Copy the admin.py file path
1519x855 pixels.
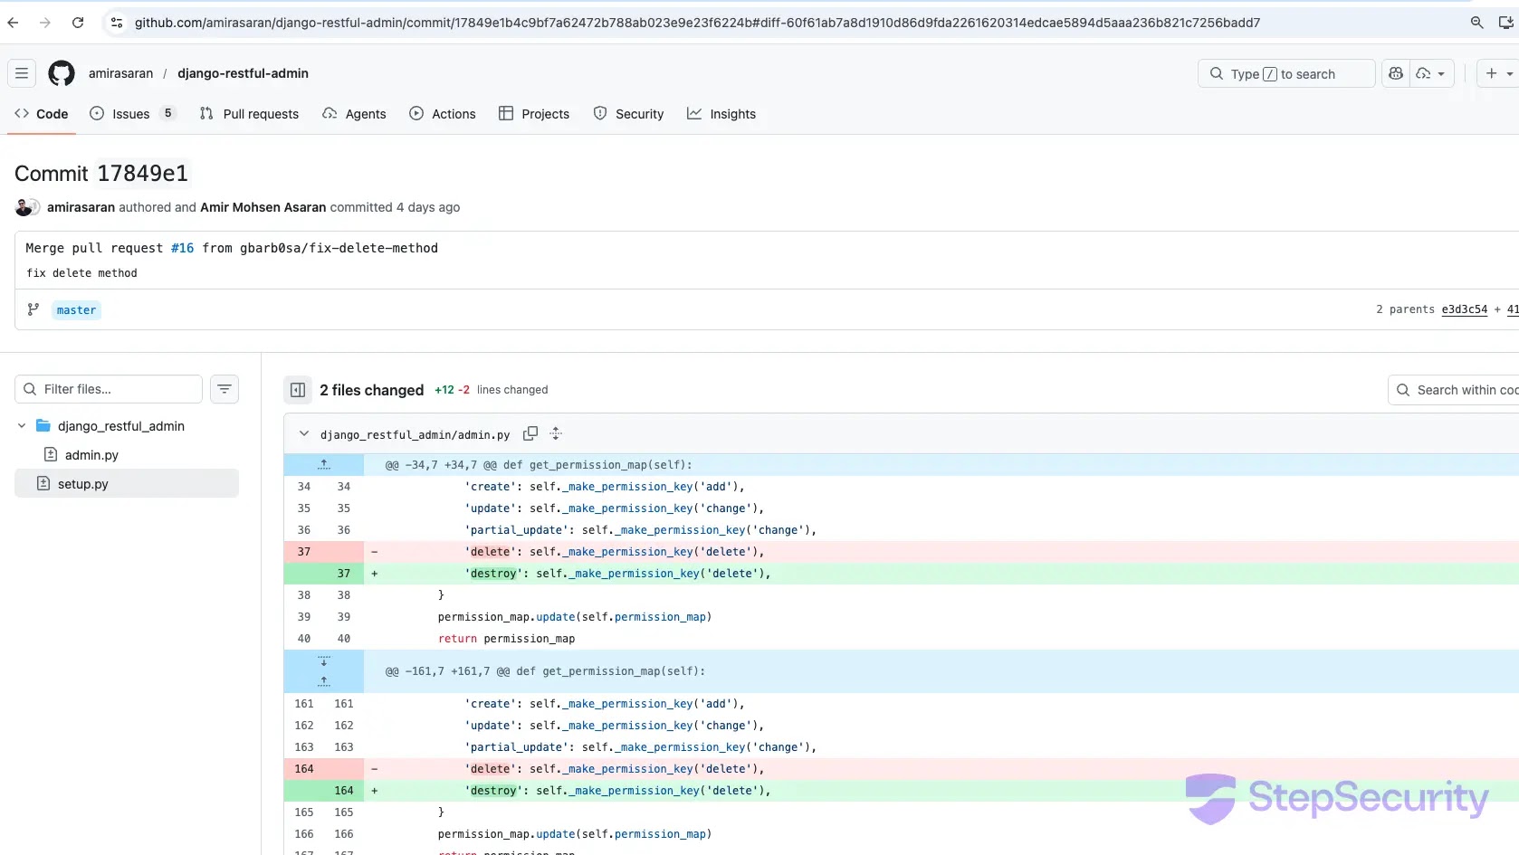531,433
